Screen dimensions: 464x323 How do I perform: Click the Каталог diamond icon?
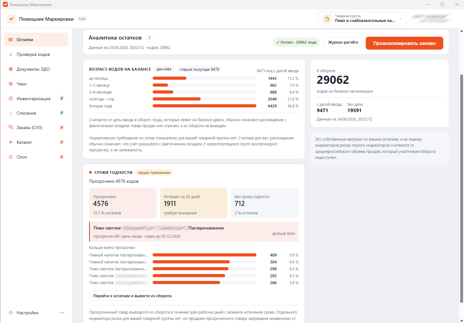pyautogui.click(x=11, y=142)
